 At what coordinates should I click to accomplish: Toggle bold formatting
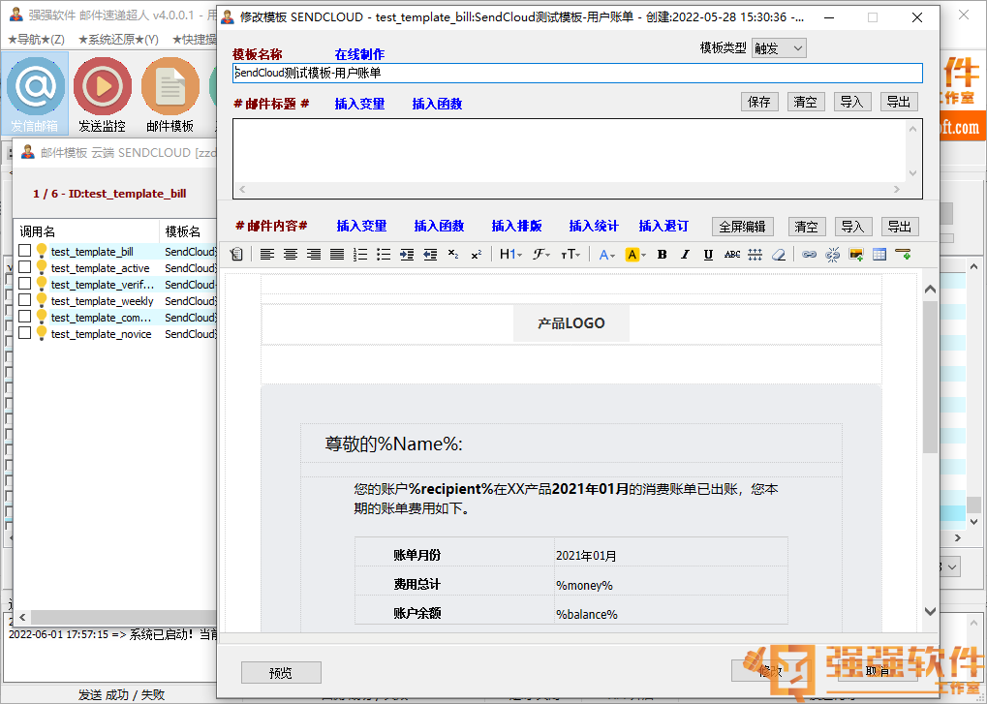(662, 254)
